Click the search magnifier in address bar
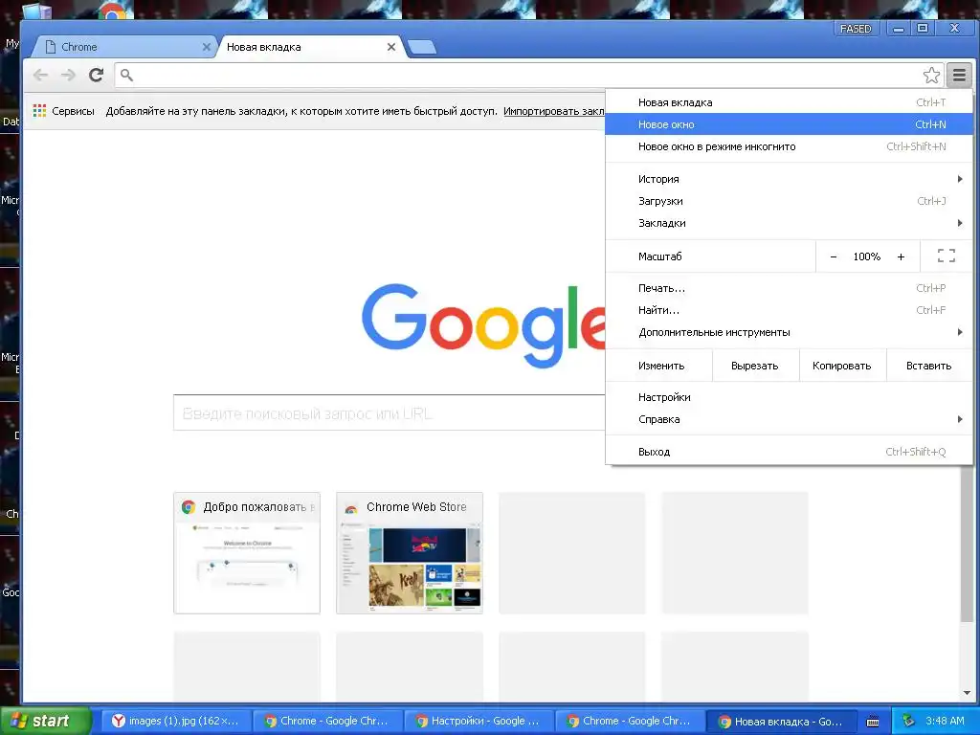 [x=127, y=75]
